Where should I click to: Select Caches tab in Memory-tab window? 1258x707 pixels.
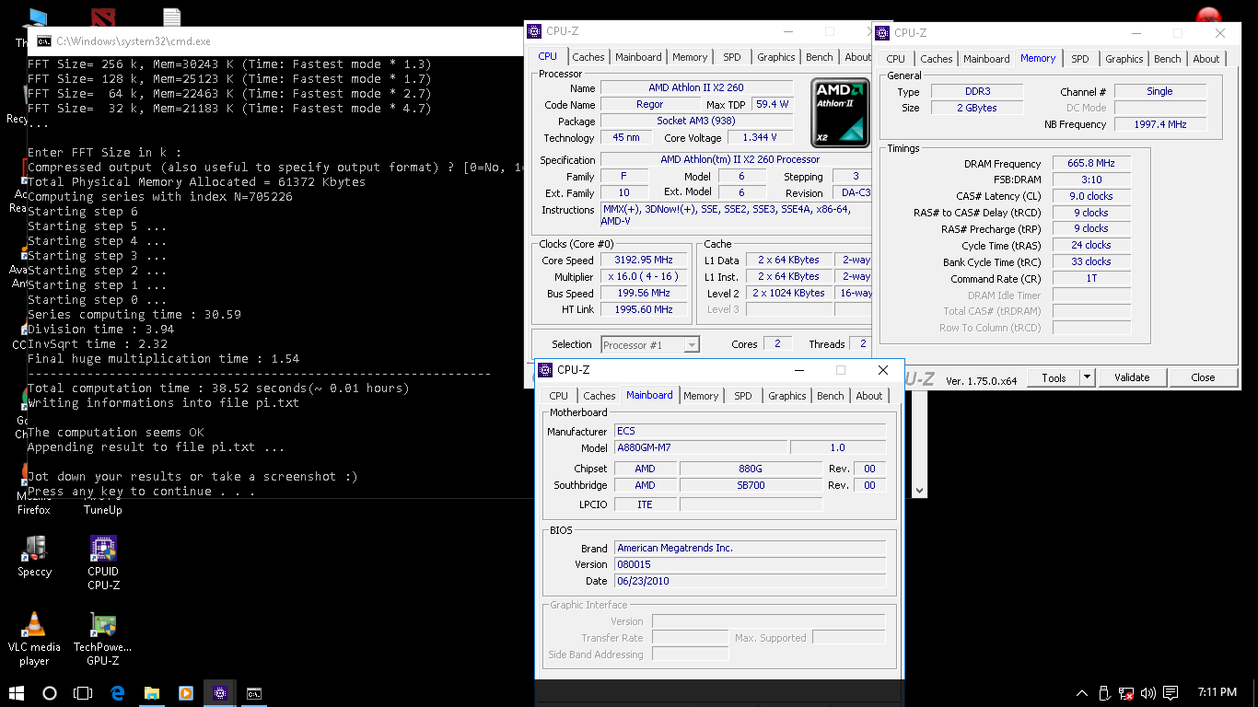(x=937, y=59)
